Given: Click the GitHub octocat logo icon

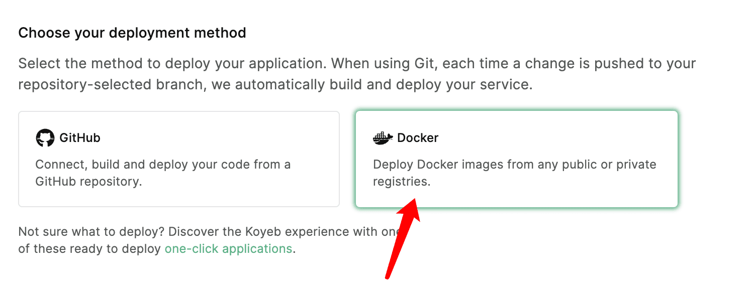Looking at the screenshot, I should click(x=45, y=138).
